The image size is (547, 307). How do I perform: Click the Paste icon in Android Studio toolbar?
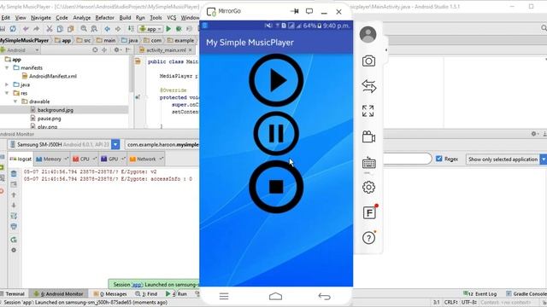[71, 29]
